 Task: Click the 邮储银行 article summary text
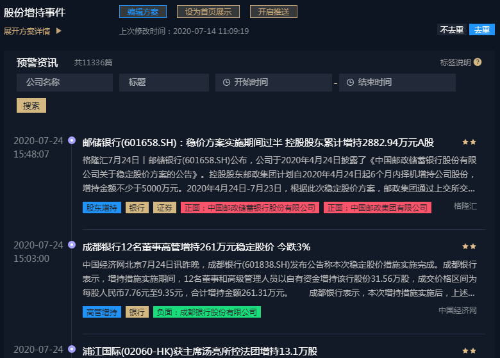279,174
